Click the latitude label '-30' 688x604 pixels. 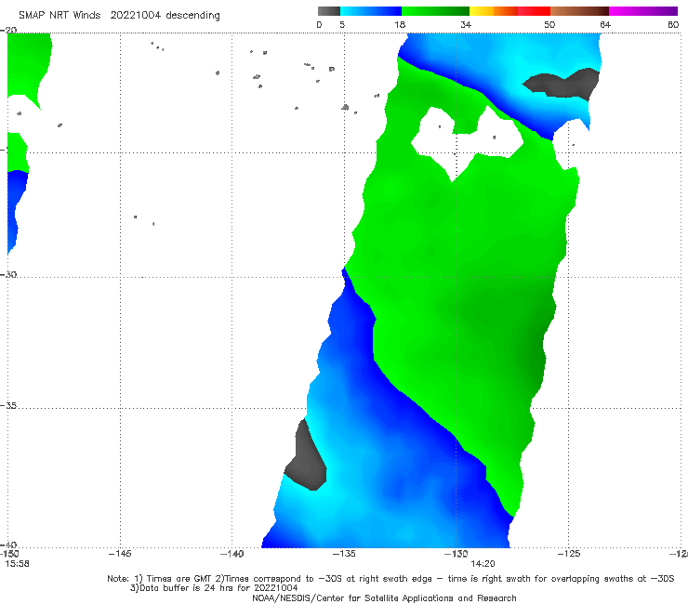click(x=8, y=274)
